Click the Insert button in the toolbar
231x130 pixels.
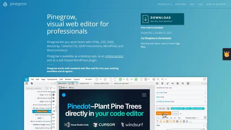tap(89, 79)
